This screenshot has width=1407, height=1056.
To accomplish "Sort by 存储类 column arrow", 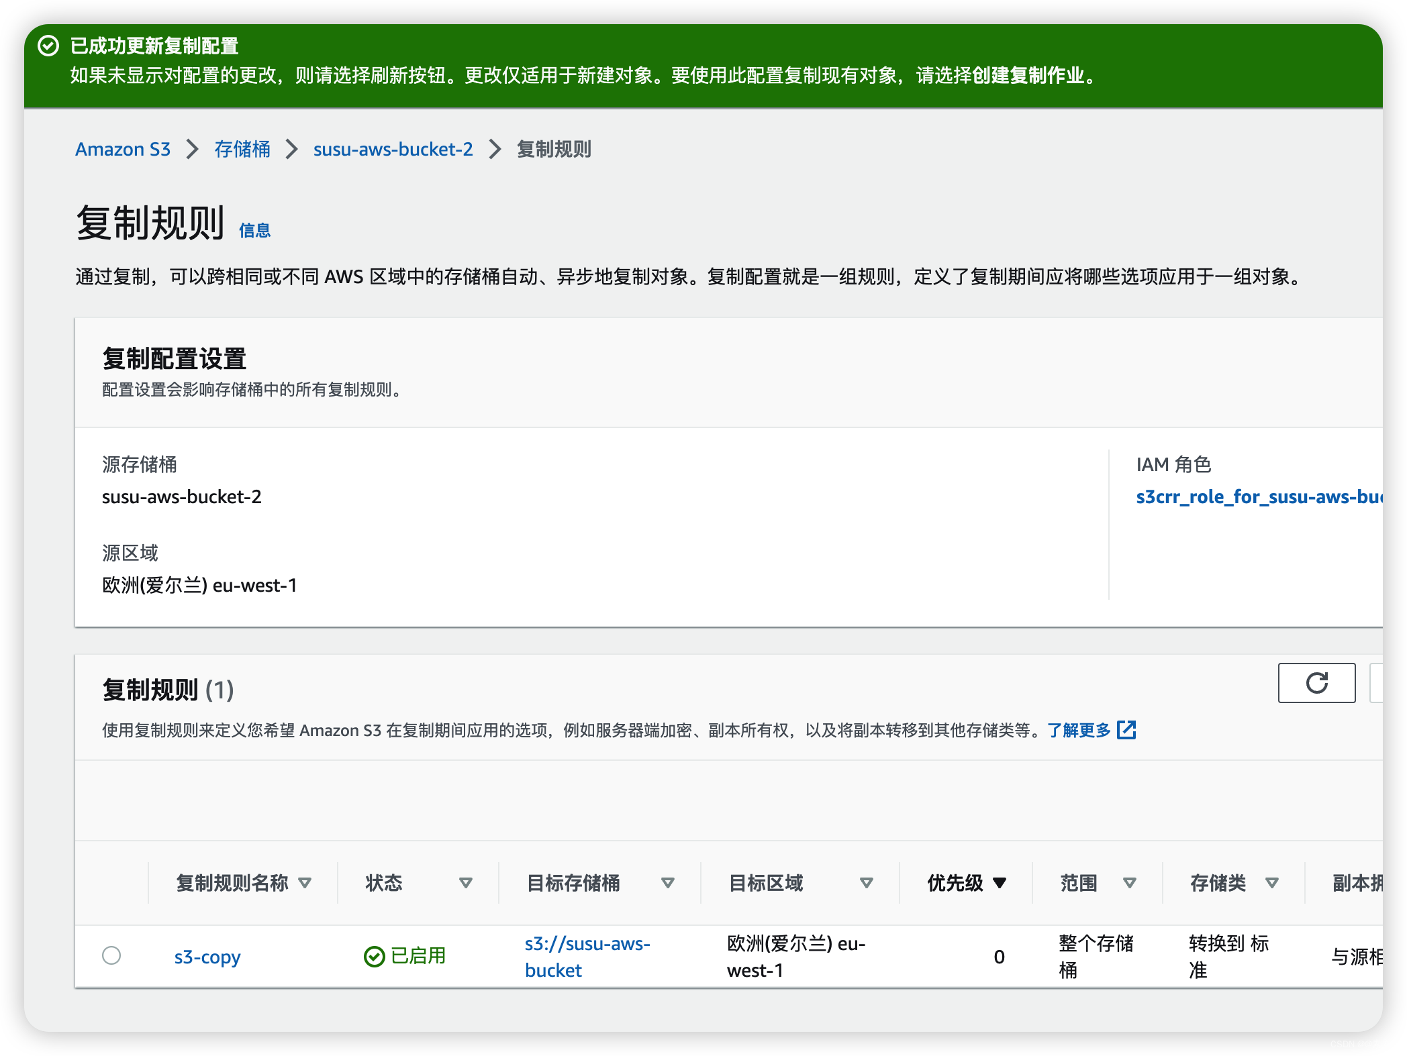I will [1272, 883].
